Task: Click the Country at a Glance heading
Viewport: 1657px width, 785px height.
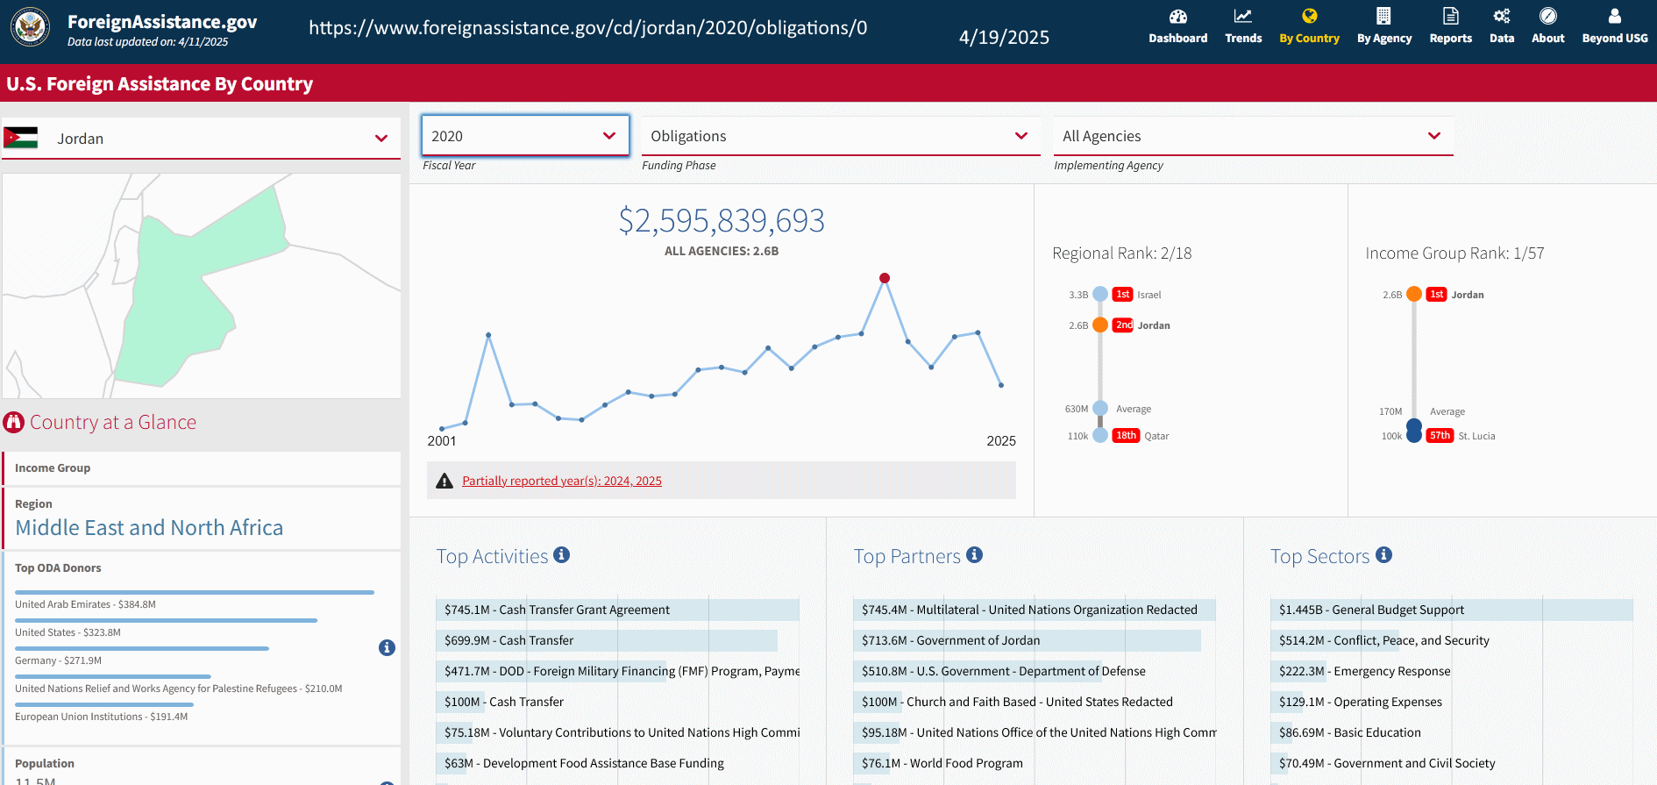Action: pyautogui.click(x=113, y=422)
